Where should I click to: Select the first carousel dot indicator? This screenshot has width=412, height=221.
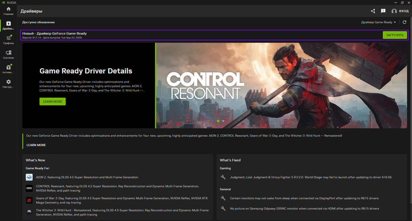[218, 121]
